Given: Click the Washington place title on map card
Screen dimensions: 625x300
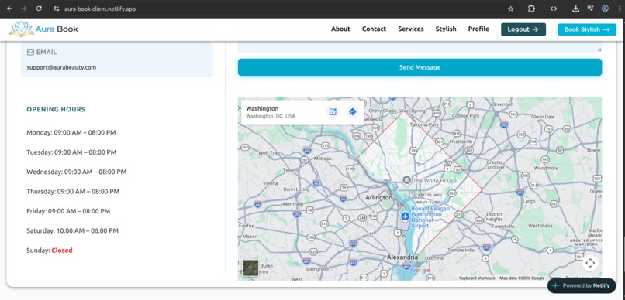Looking at the screenshot, I should pos(262,108).
